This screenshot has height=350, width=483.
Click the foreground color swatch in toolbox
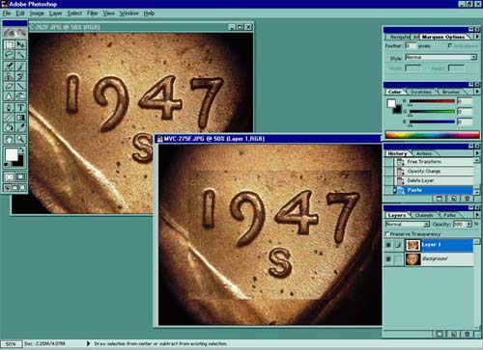(12, 155)
